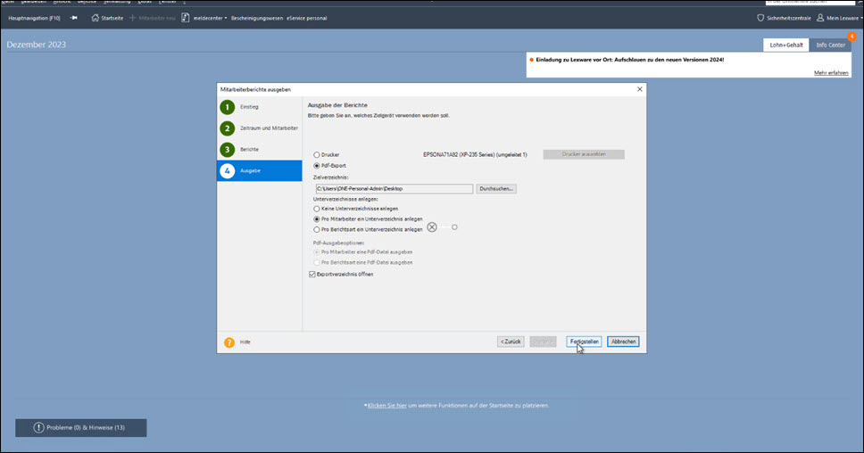The height and width of the screenshot is (453, 864).
Task: Click the pin icon beside Hauptnavigation
Action: [x=74, y=17]
